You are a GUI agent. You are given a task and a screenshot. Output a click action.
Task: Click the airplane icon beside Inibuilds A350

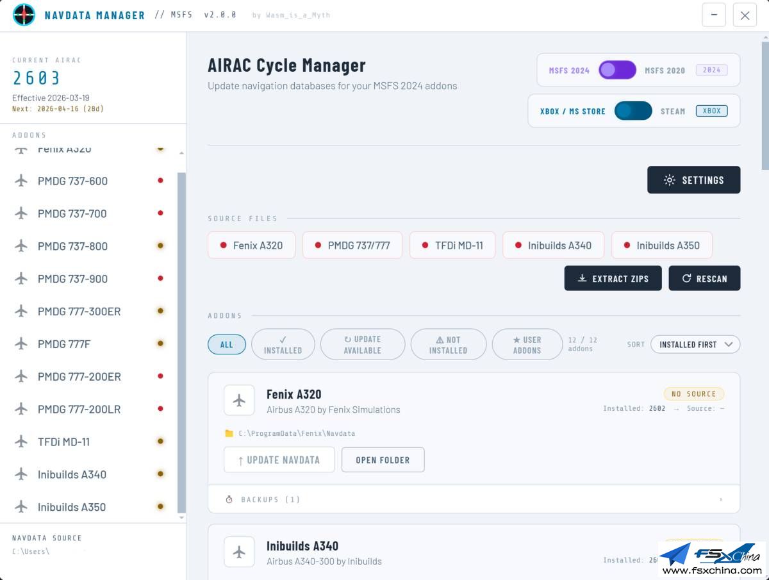click(x=21, y=507)
